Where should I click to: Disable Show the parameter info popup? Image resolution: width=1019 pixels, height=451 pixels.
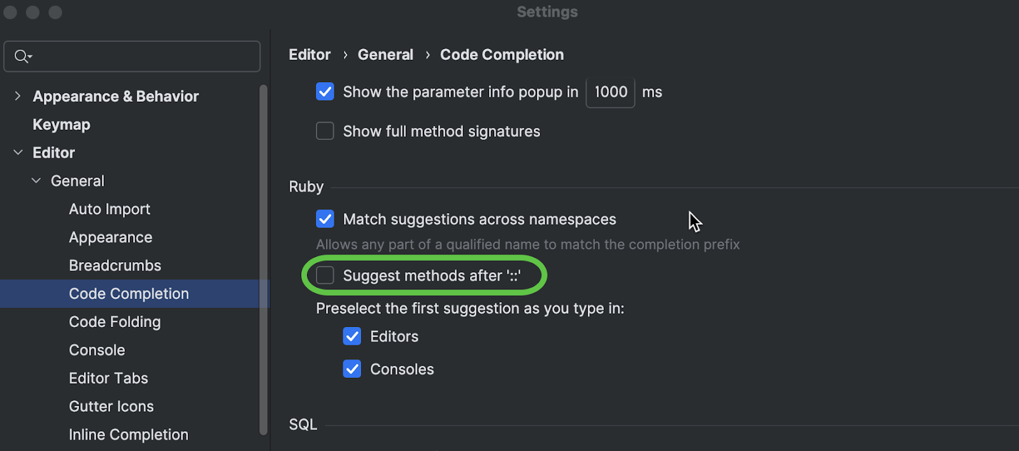[x=325, y=92]
